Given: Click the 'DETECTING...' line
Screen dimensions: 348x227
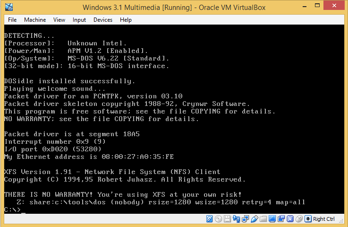Looking at the screenshot, I should (29, 36).
